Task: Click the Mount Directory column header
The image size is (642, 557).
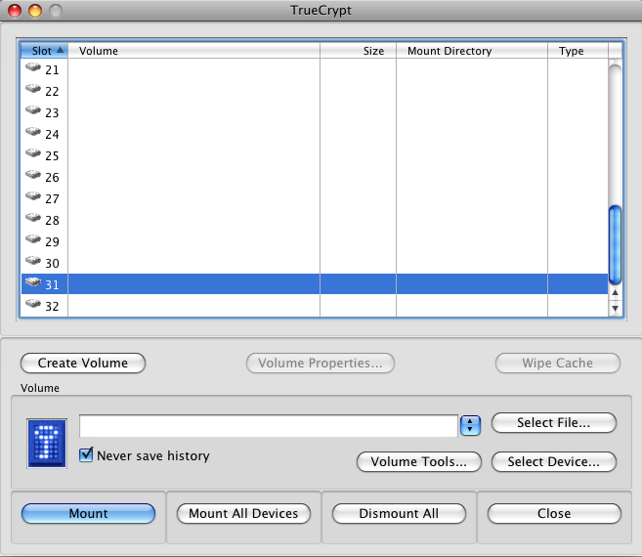Action: click(472, 51)
